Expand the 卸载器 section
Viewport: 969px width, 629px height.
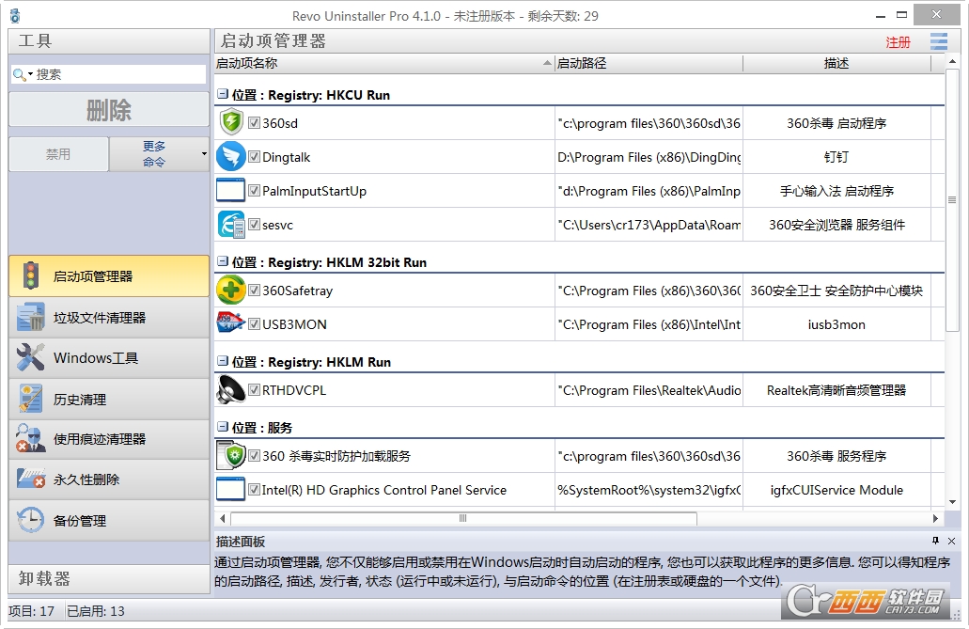point(109,579)
